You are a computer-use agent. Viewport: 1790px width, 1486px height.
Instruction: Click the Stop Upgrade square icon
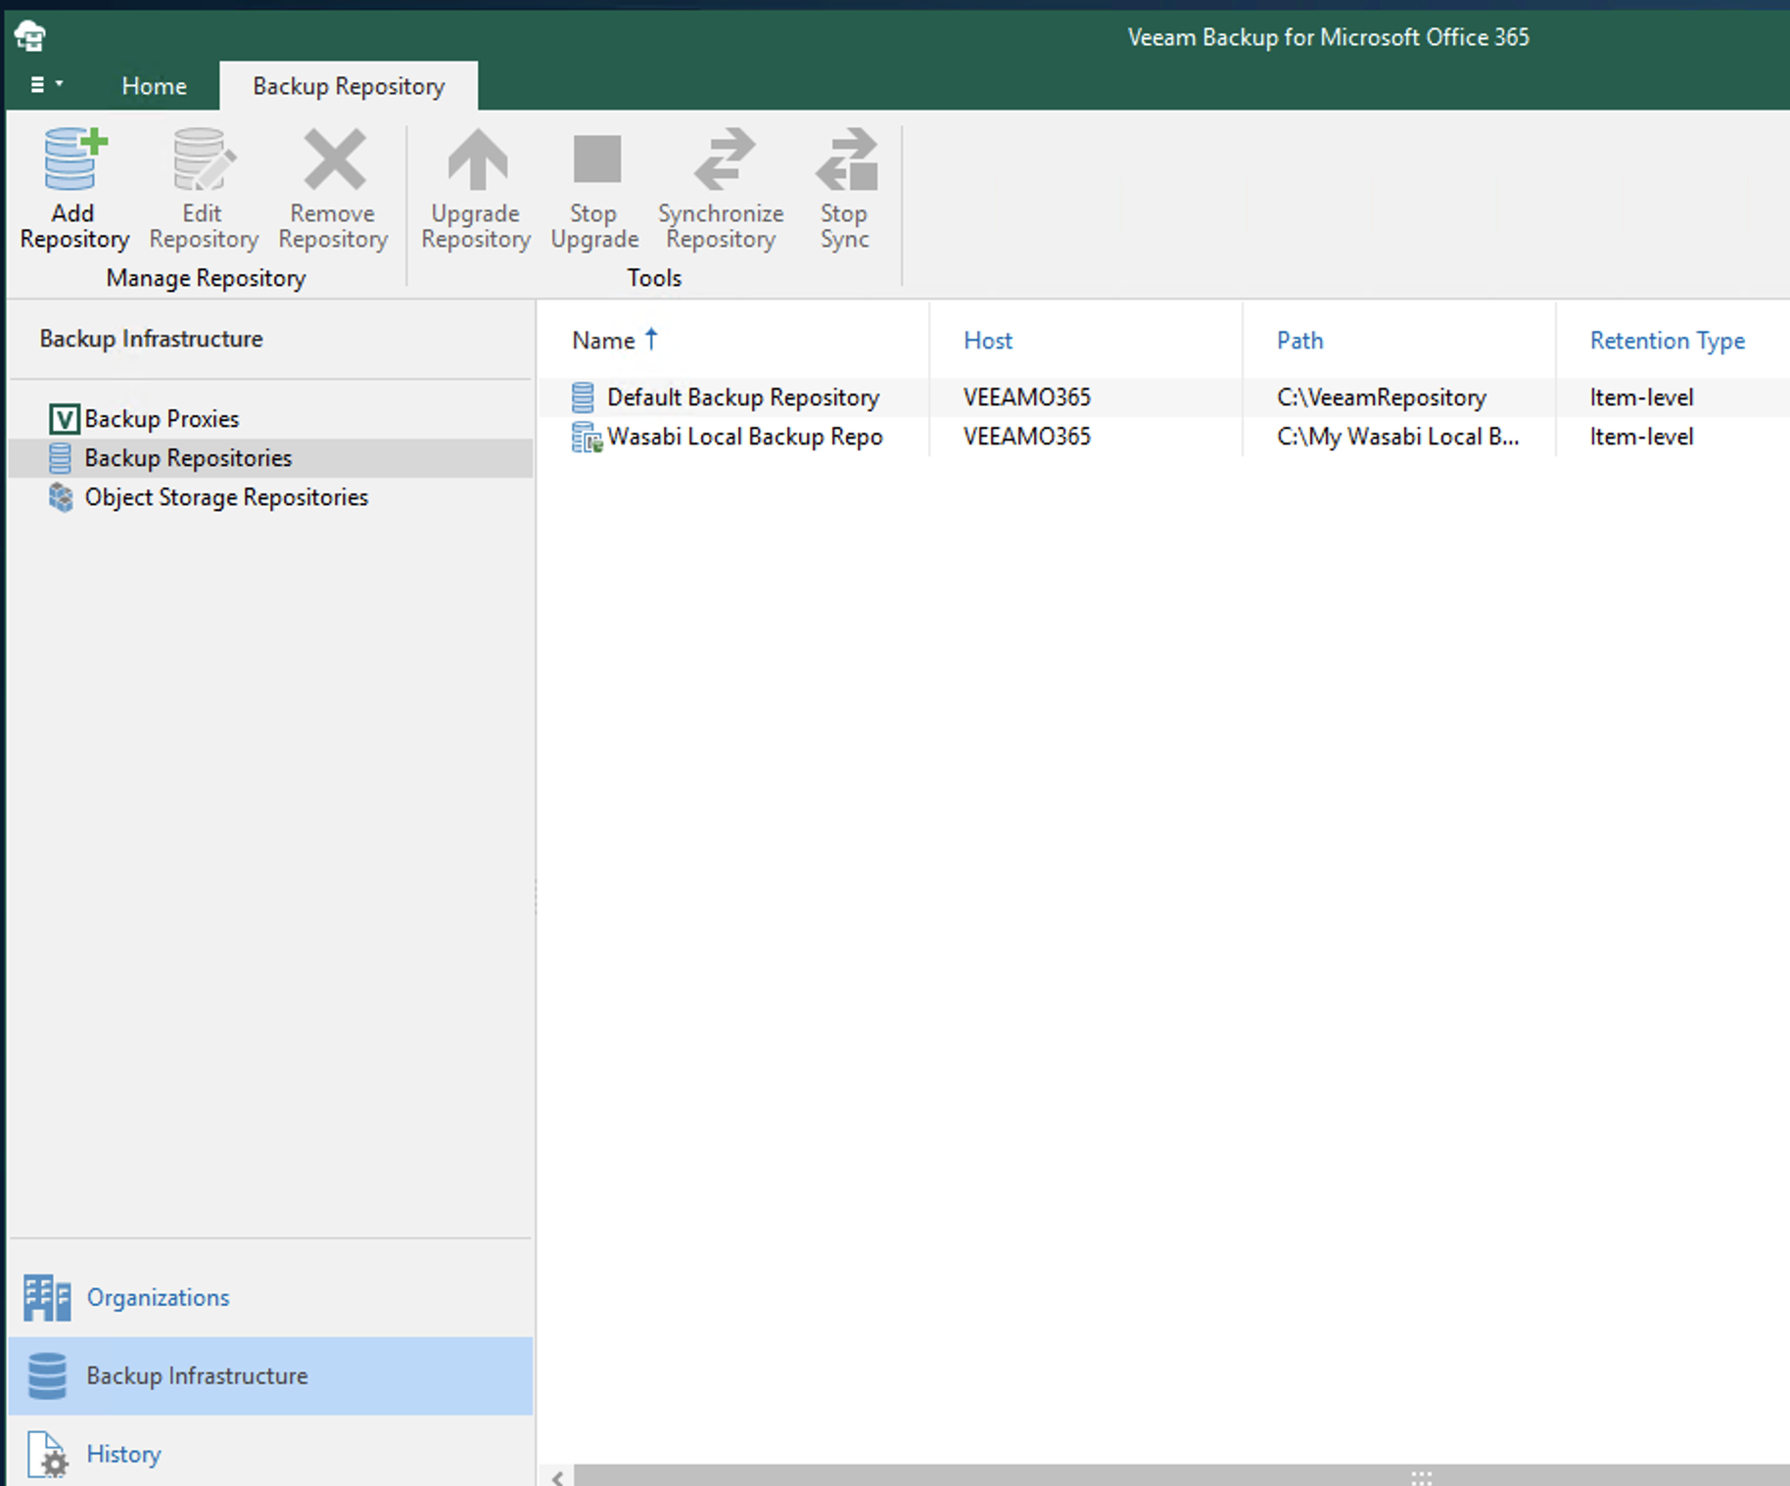click(x=596, y=159)
